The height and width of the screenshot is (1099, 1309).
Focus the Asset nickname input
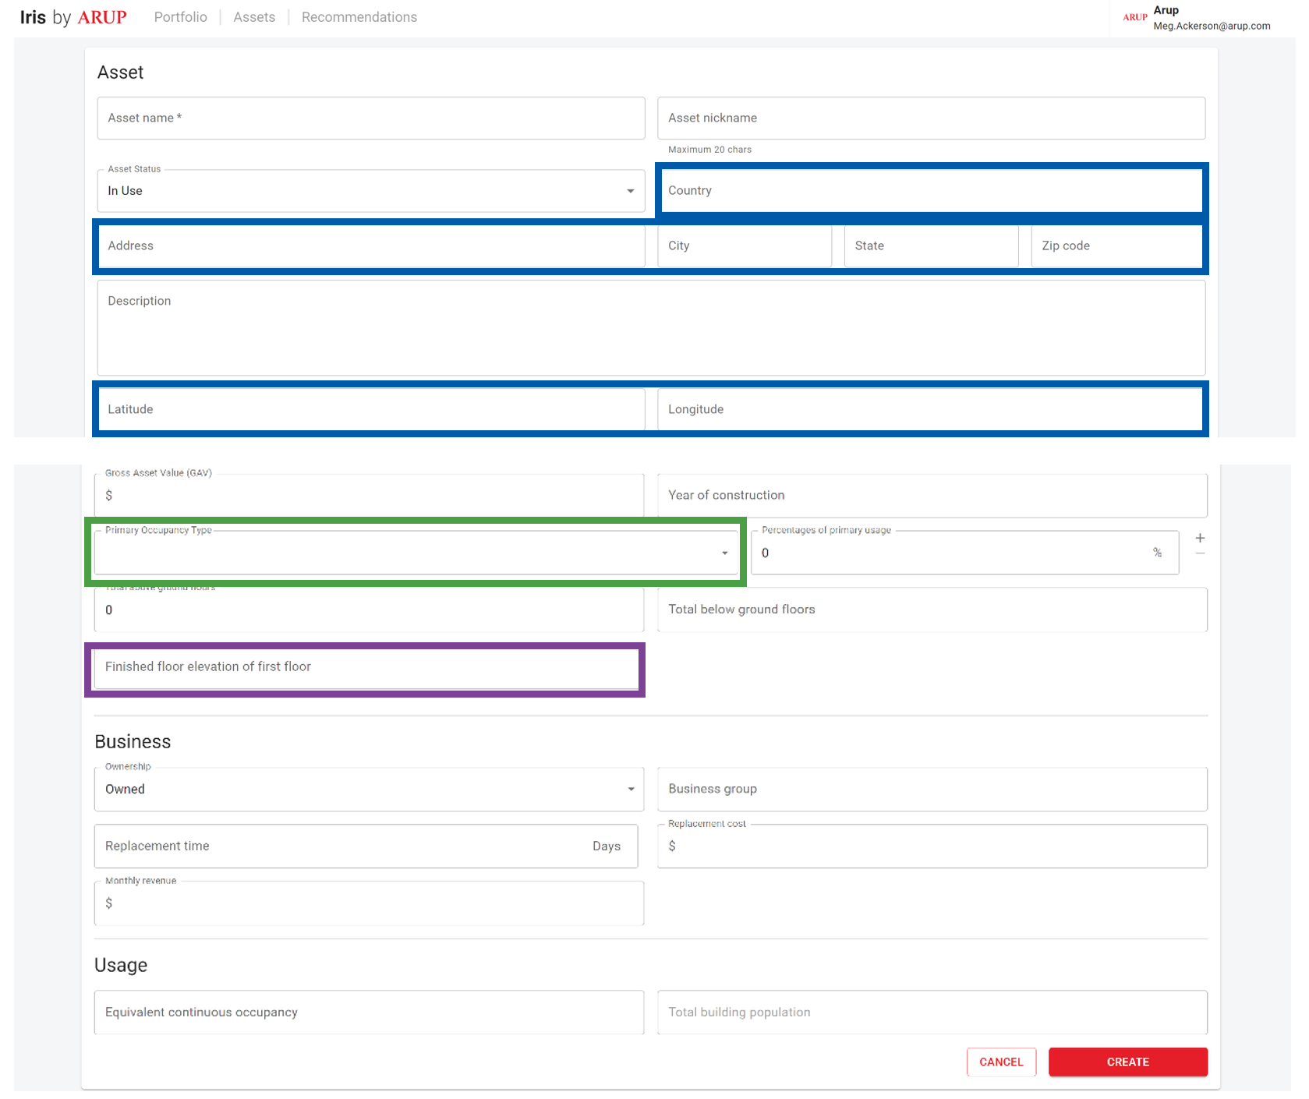point(931,118)
